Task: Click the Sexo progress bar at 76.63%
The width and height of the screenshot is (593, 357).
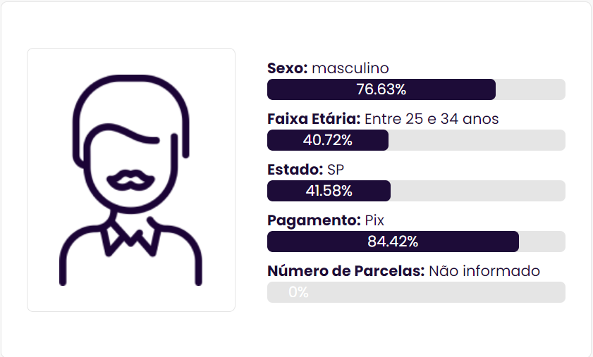Action: (x=416, y=89)
